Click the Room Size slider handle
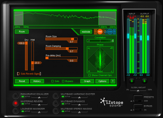This screenshot has height=118, width=163. pos(72,39)
